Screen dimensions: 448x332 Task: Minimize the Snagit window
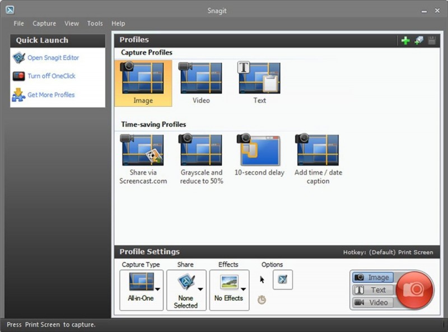pyautogui.click(x=424, y=11)
